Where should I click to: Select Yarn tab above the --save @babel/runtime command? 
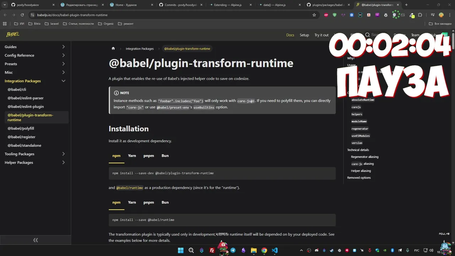point(132,202)
